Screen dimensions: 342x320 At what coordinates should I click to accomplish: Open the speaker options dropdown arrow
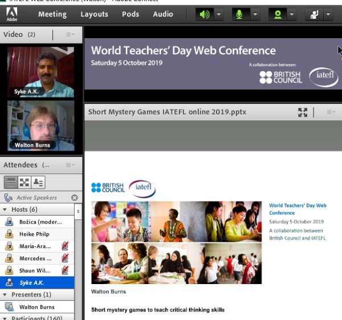(219, 14)
